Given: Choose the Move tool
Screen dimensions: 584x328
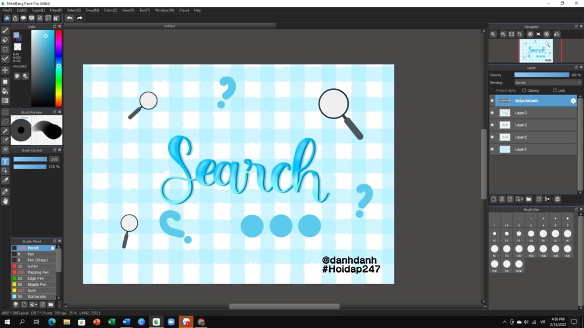Looking at the screenshot, I should (5, 70).
